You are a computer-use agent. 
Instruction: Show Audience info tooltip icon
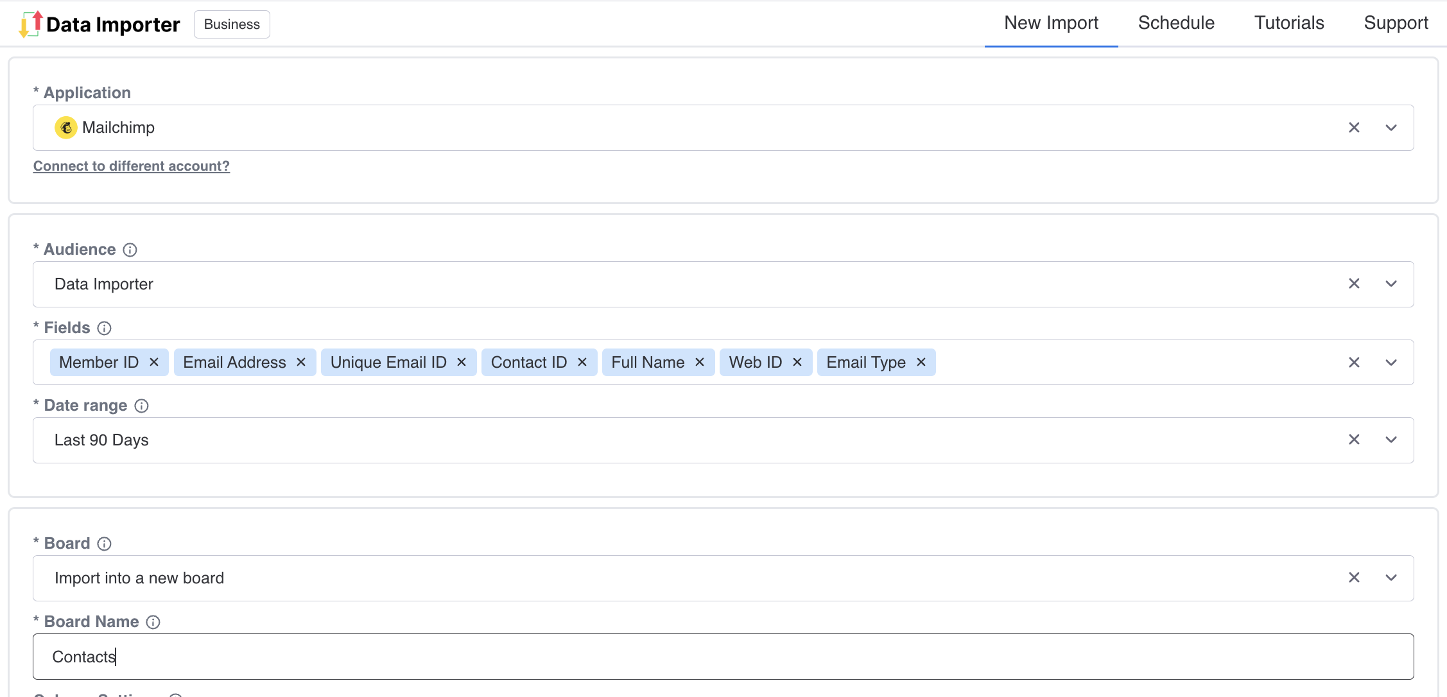tap(130, 250)
